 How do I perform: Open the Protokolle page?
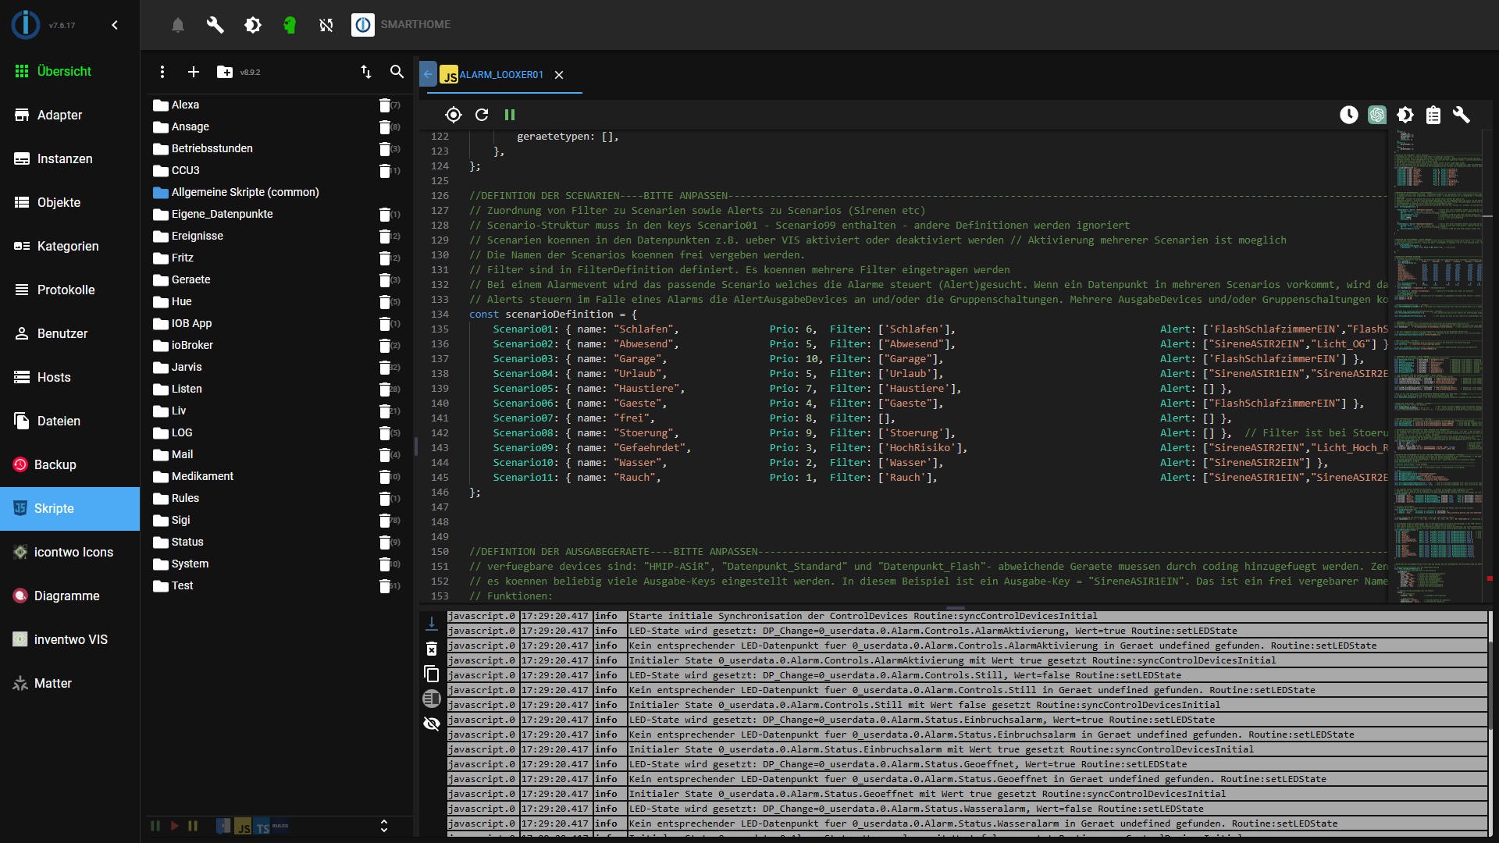(x=66, y=290)
